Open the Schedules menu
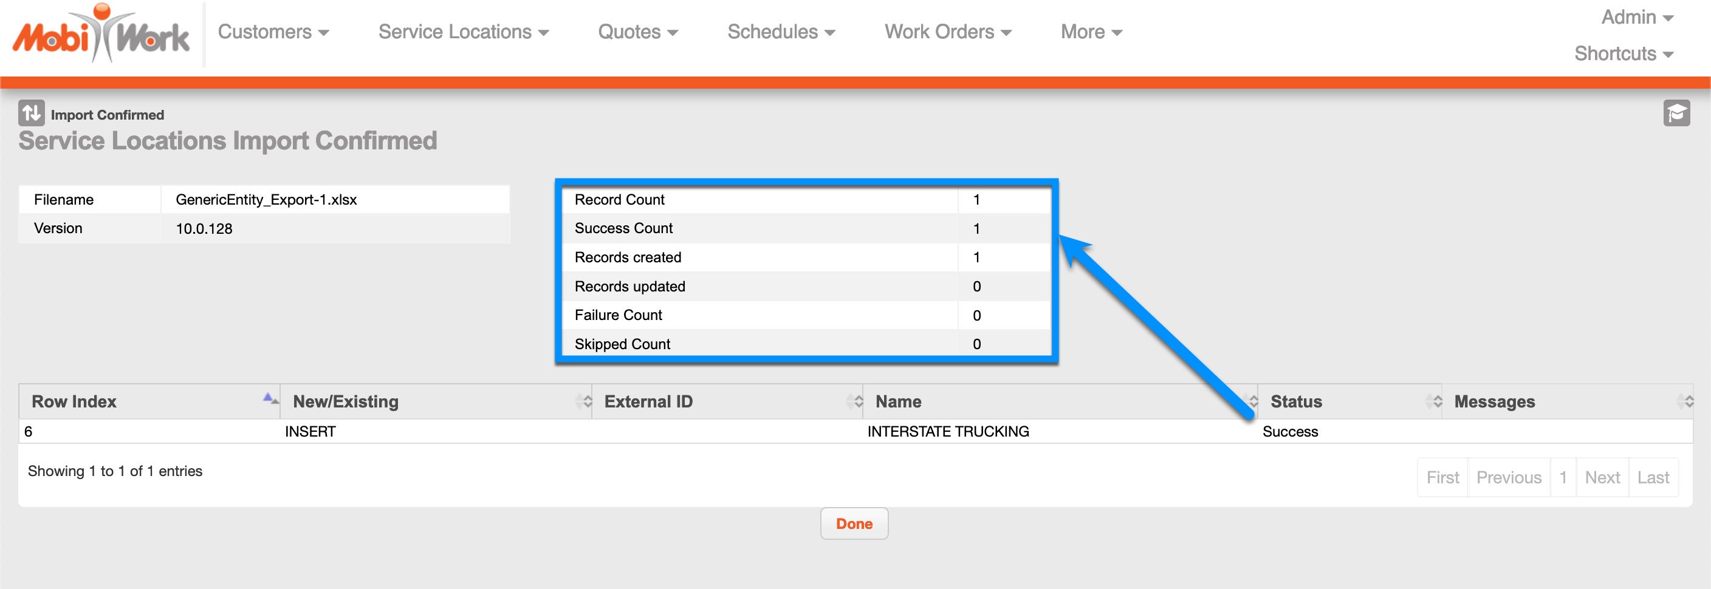This screenshot has width=1711, height=589. point(780,32)
